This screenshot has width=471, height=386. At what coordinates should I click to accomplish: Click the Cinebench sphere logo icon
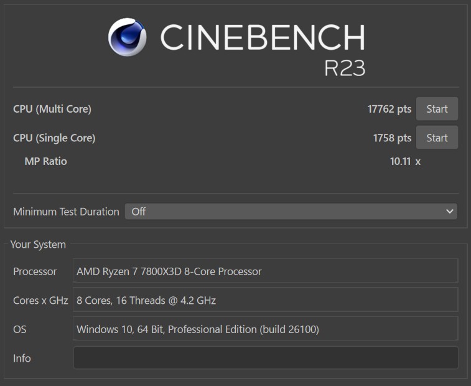(128, 37)
